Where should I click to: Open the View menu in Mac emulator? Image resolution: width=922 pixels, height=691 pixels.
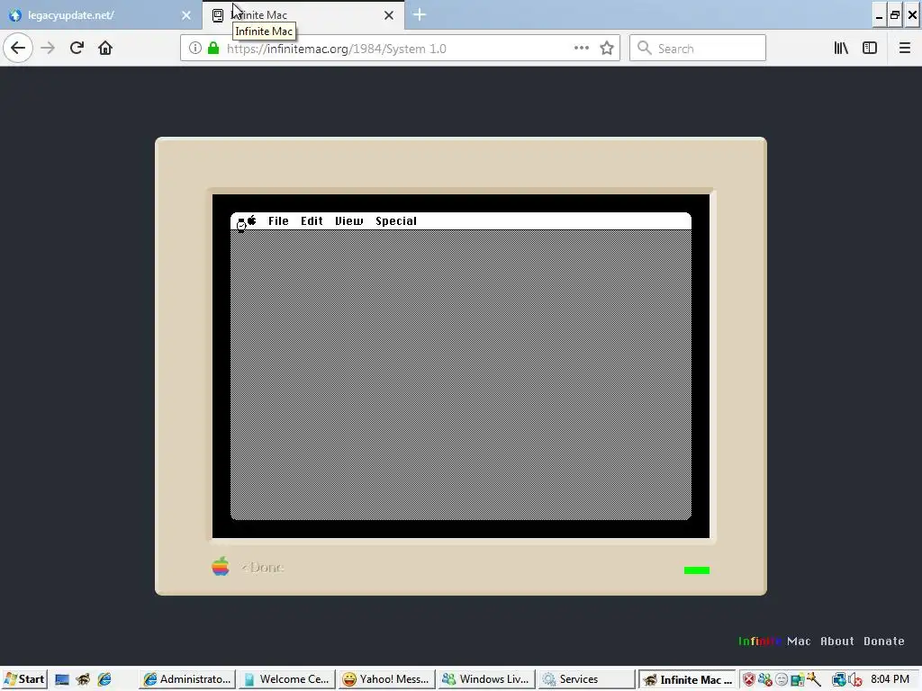pos(348,221)
